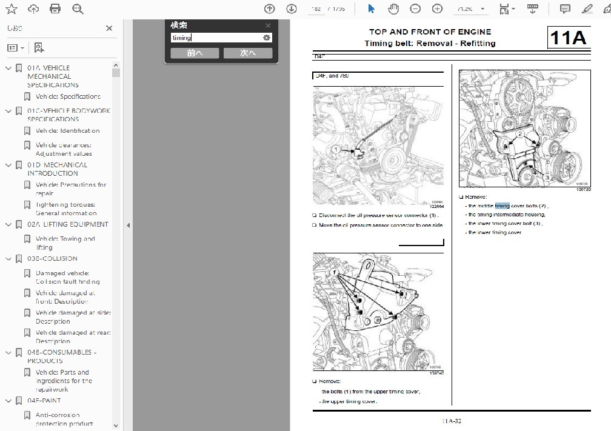Open bookmark Tightening torques: General information

point(66,209)
